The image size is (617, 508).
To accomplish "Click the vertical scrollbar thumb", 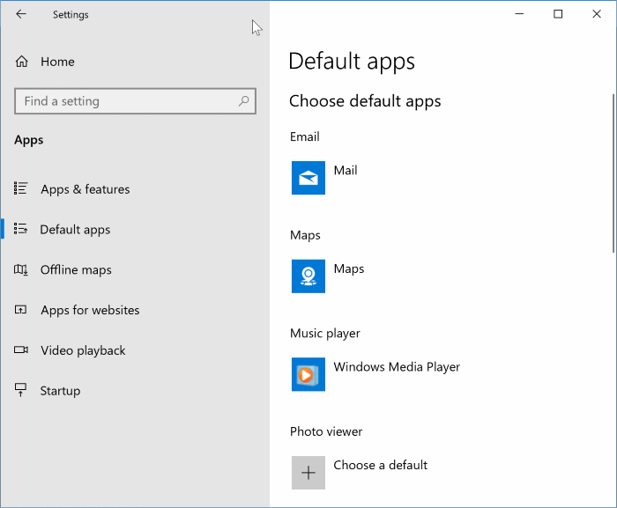I will (x=613, y=173).
